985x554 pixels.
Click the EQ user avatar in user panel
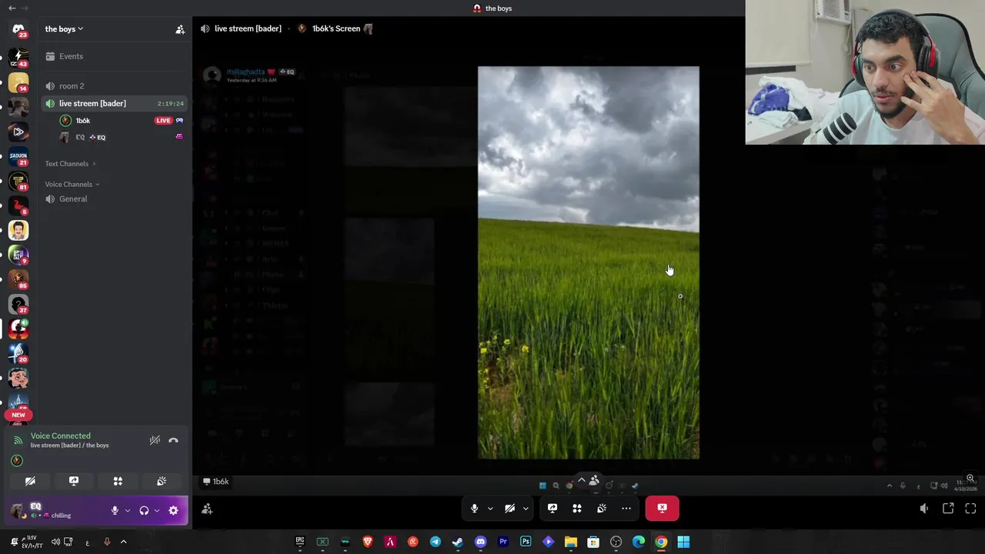pos(18,511)
